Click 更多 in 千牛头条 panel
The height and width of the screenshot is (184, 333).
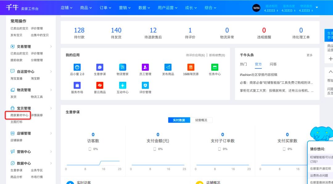310,55
